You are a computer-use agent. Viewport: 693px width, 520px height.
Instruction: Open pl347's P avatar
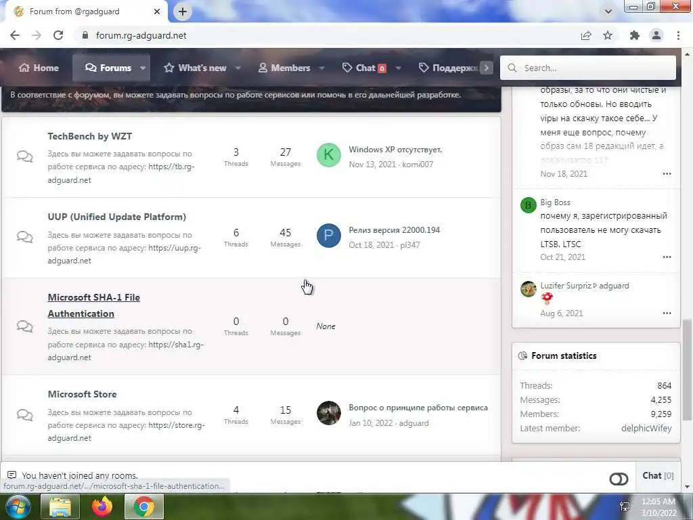click(x=329, y=236)
